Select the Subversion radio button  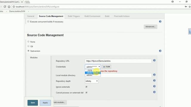click(28, 51)
